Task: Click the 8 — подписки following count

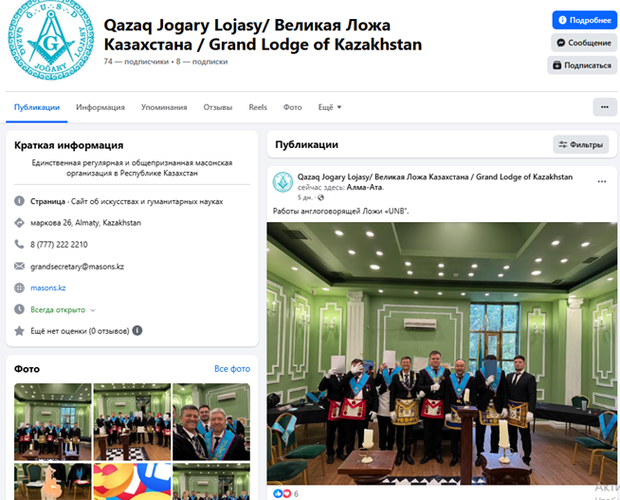Action: (x=202, y=62)
